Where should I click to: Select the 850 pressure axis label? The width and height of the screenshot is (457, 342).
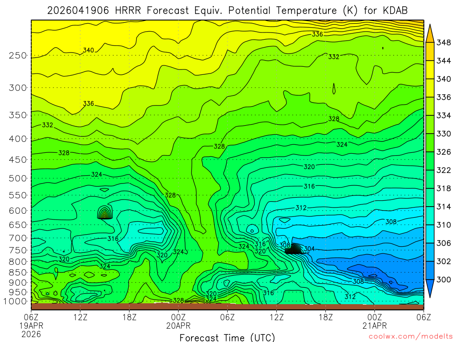pyautogui.click(x=18, y=272)
